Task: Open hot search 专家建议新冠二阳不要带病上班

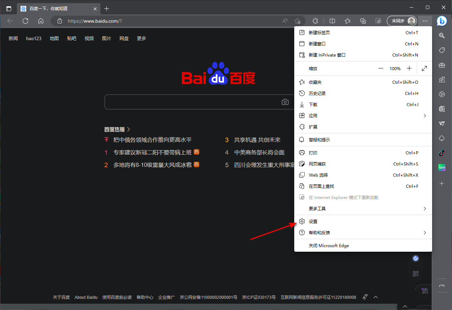Action: coord(153,152)
